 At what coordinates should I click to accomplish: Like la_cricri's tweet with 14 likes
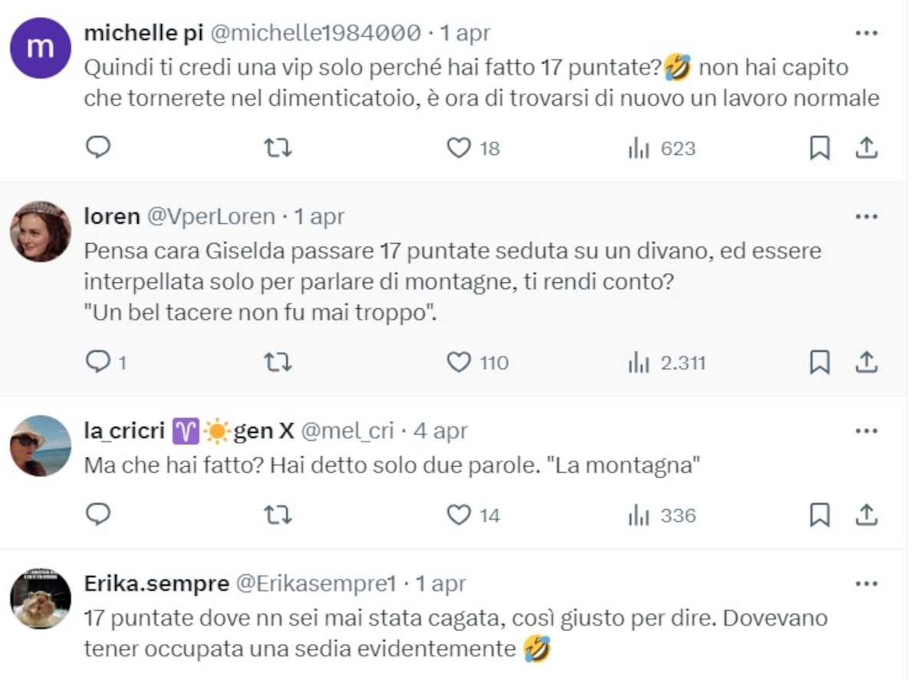click(458, 515)
